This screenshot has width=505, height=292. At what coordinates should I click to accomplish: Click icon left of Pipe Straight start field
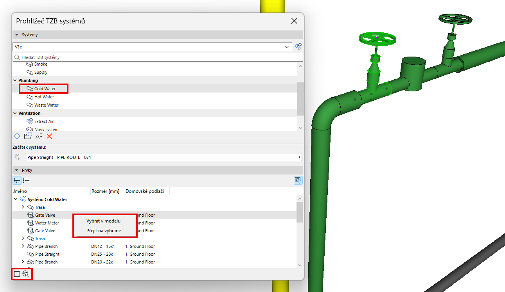17,157
